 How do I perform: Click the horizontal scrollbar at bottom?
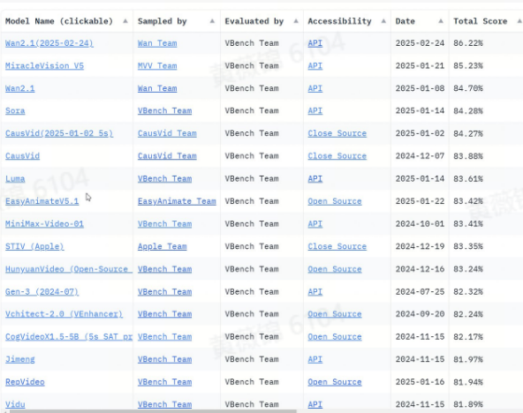click(153, 411)
